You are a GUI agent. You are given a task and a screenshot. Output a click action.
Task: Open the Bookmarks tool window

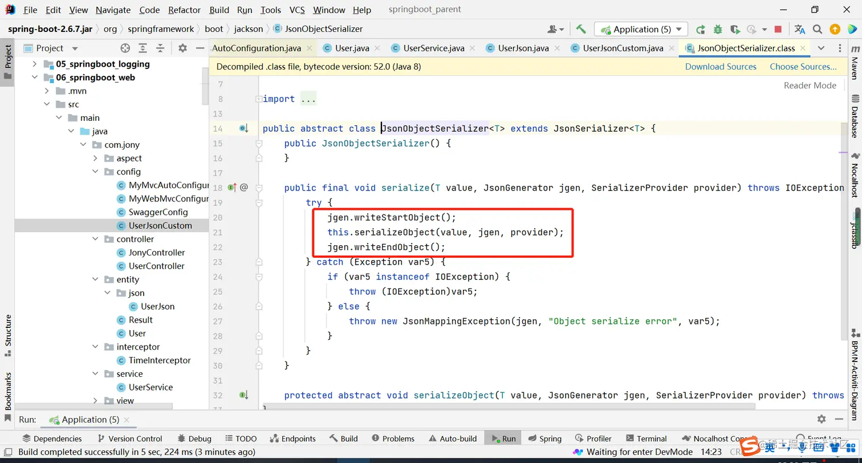point(8,397)
